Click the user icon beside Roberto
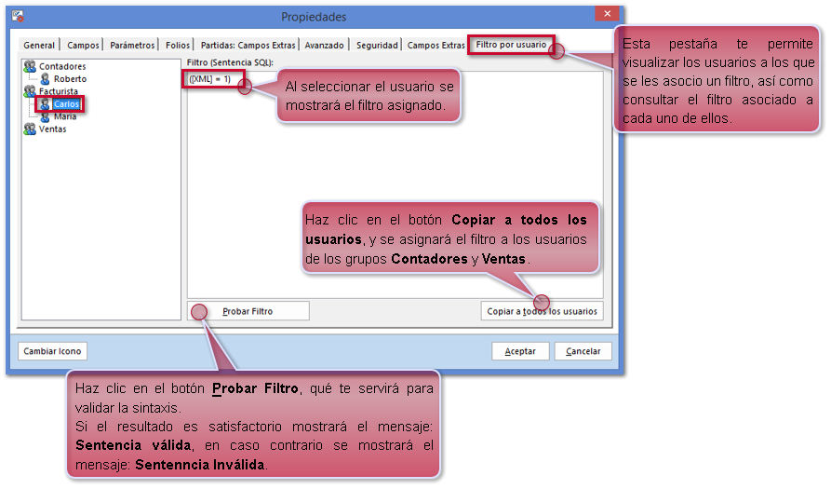 (x=45, y=79)
